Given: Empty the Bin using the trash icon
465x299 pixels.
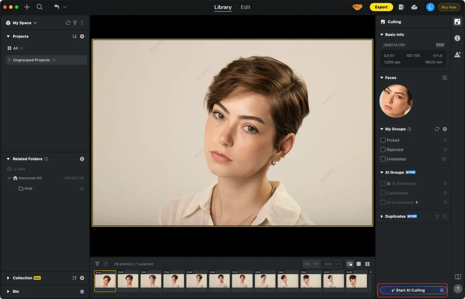Looking at the screenshot, I should point(82,291).
